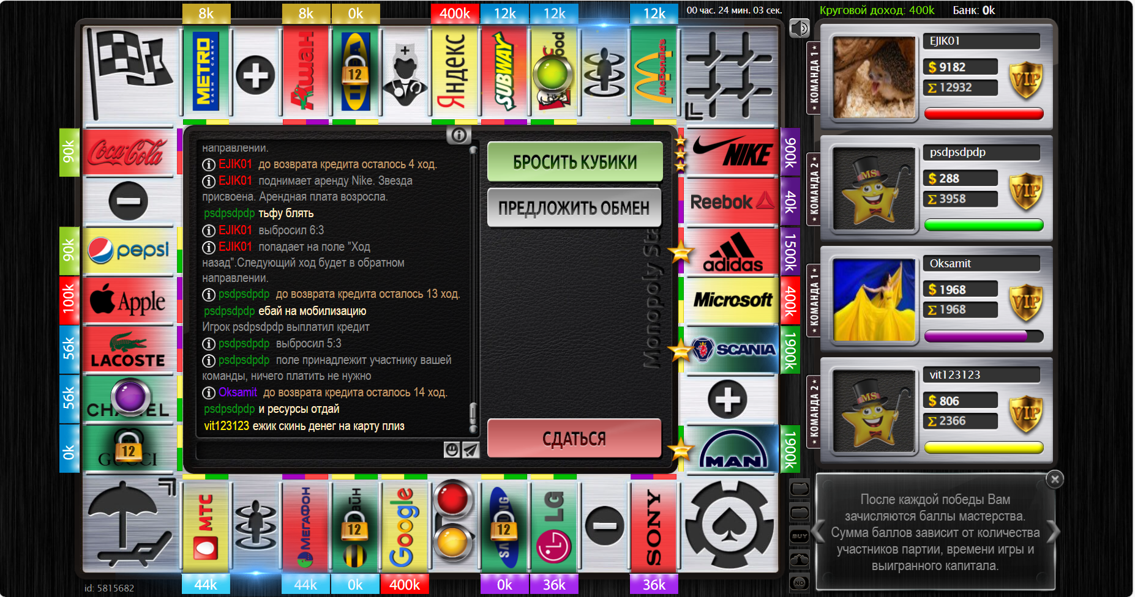Screen dimensions: 1135x597
Task: Click the checkered flag Start corner cell
Action: (130, 73)
